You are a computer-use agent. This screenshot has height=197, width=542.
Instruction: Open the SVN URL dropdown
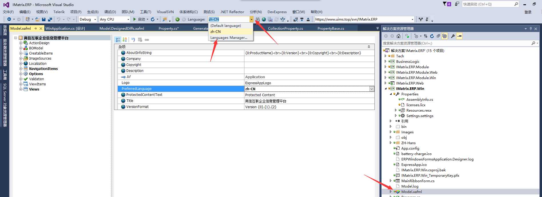coord(412,19)
